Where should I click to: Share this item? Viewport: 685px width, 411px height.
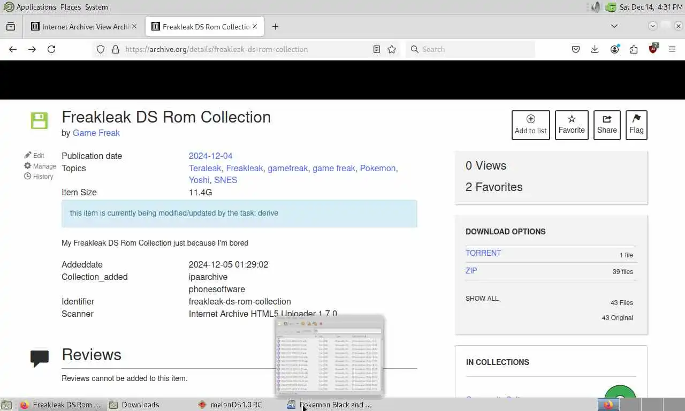pos(607,125)
